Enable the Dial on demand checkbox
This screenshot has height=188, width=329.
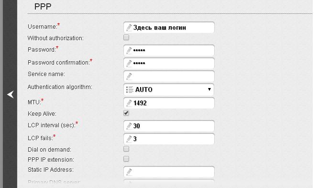click(126, 149)
